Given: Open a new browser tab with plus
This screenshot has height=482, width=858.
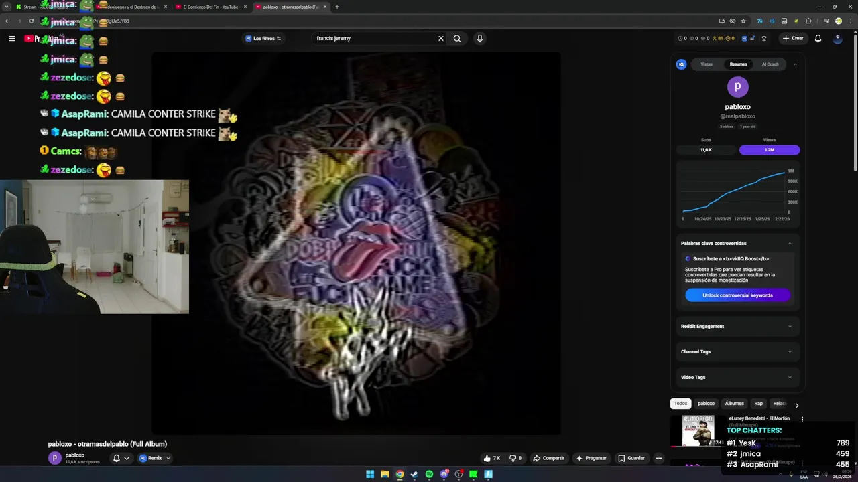Looking at the screenshot, I should [336, 7].
